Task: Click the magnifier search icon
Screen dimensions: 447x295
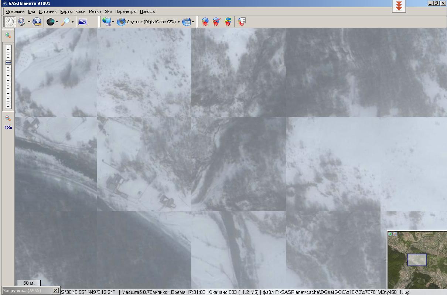Action: 65,22
